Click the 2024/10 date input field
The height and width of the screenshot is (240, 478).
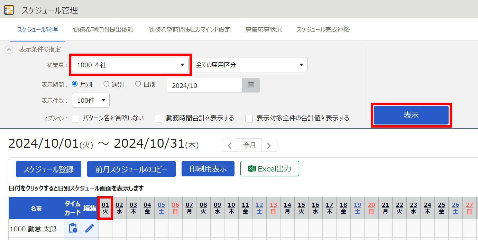tap(204, 85)
